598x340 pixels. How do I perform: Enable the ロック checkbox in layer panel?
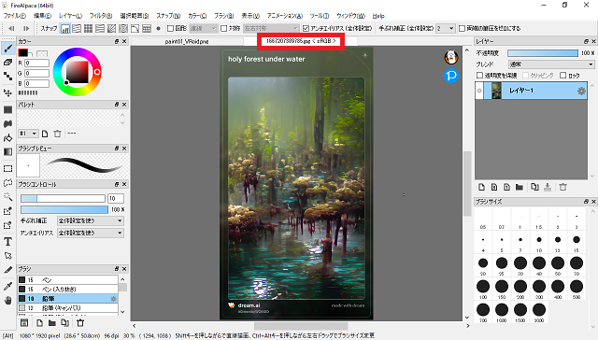coord(562,76)
